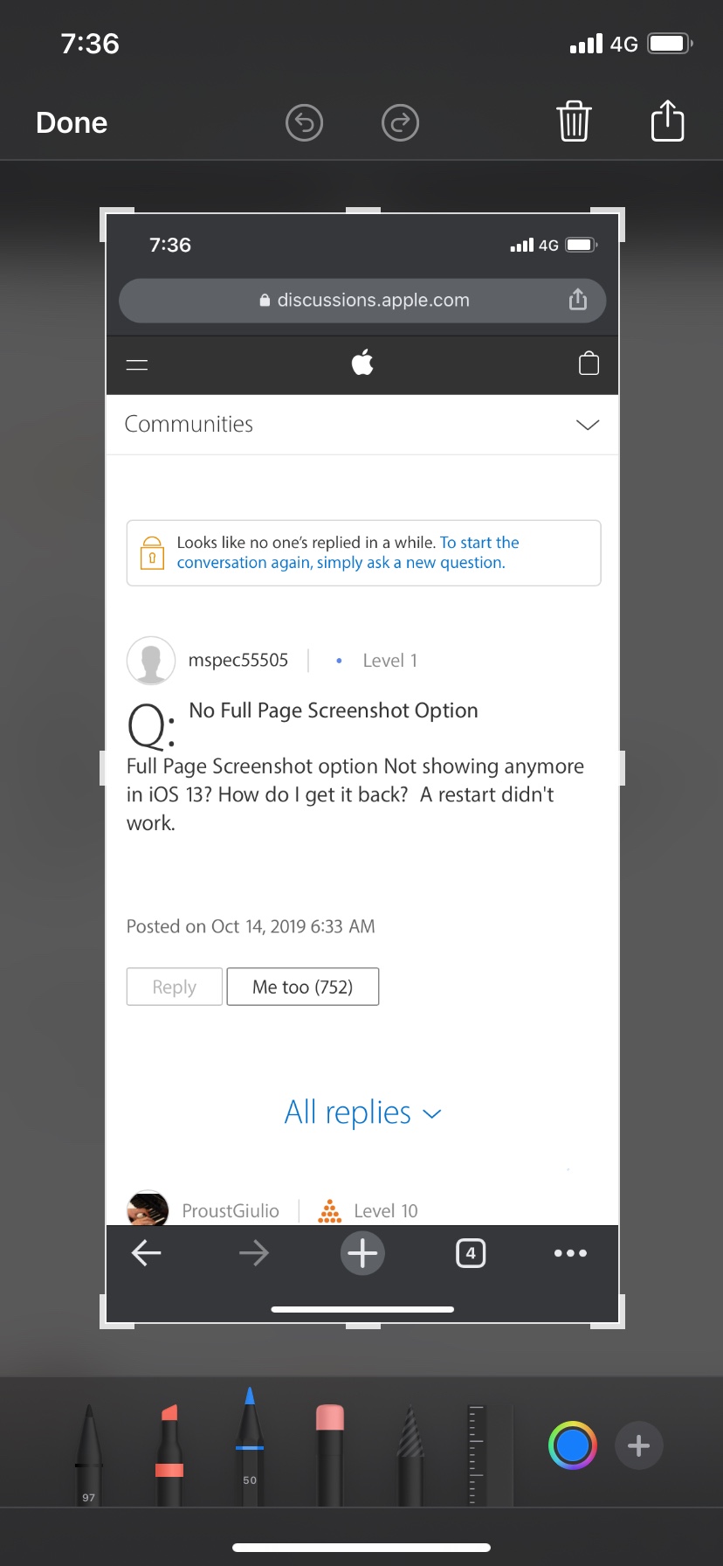The height and width of the screenshot is (1566, 723).
Task: Select the pink eraser tool
Action: [x=330, y=1454]
